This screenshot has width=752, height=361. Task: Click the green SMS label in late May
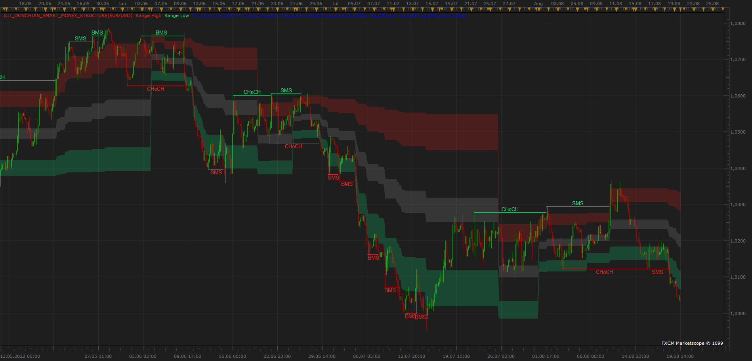click(x=80, y=38)
